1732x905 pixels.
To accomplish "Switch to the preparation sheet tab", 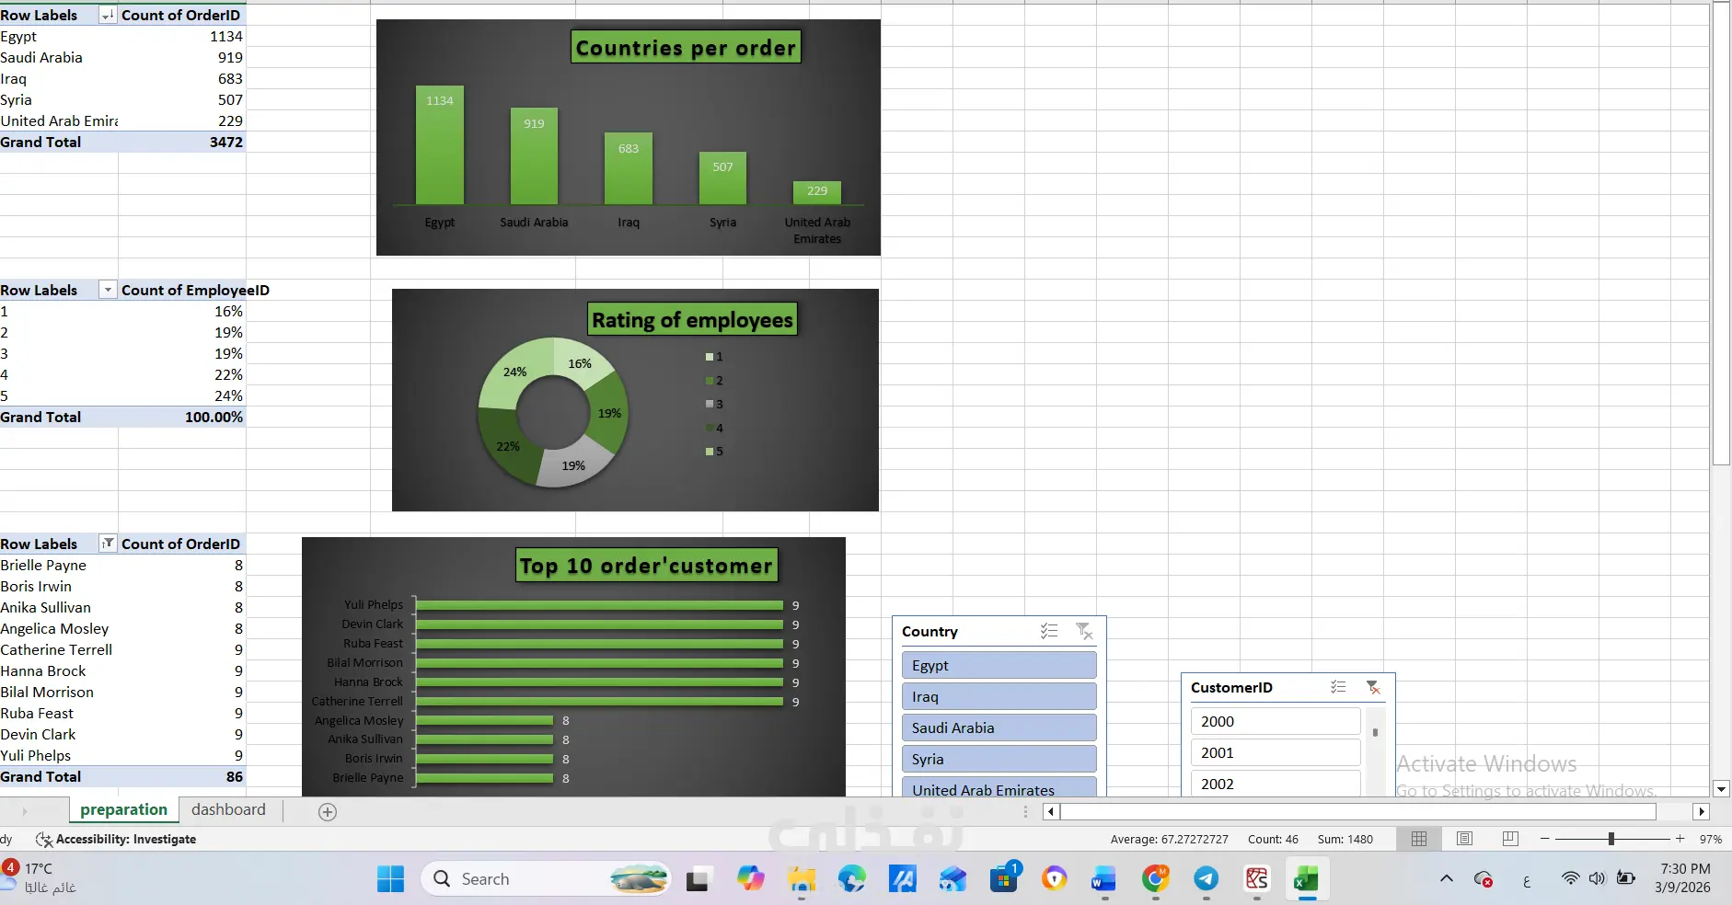I will (123, 809).
